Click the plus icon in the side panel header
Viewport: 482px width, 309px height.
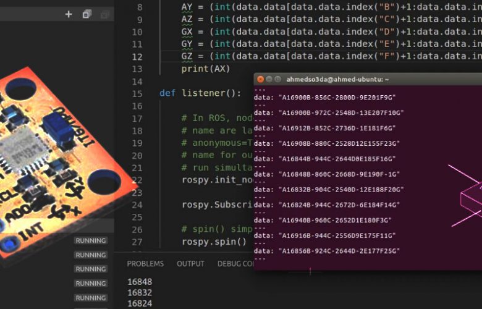point(69,14)
